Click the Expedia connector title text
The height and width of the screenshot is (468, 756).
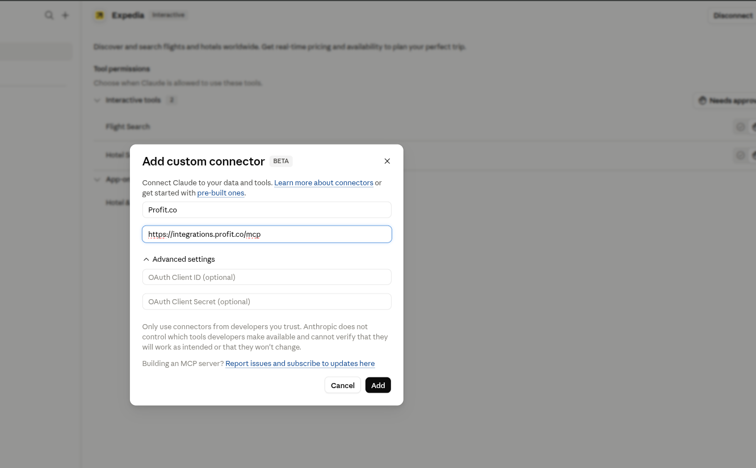128,15
